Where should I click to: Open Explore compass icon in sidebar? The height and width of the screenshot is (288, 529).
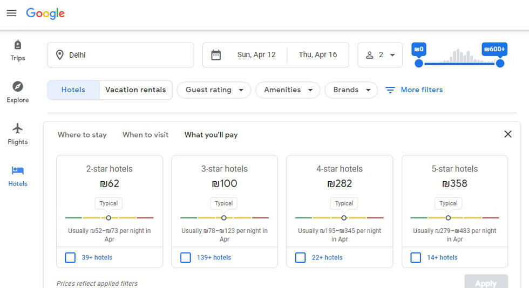click(x=18, y=87)
